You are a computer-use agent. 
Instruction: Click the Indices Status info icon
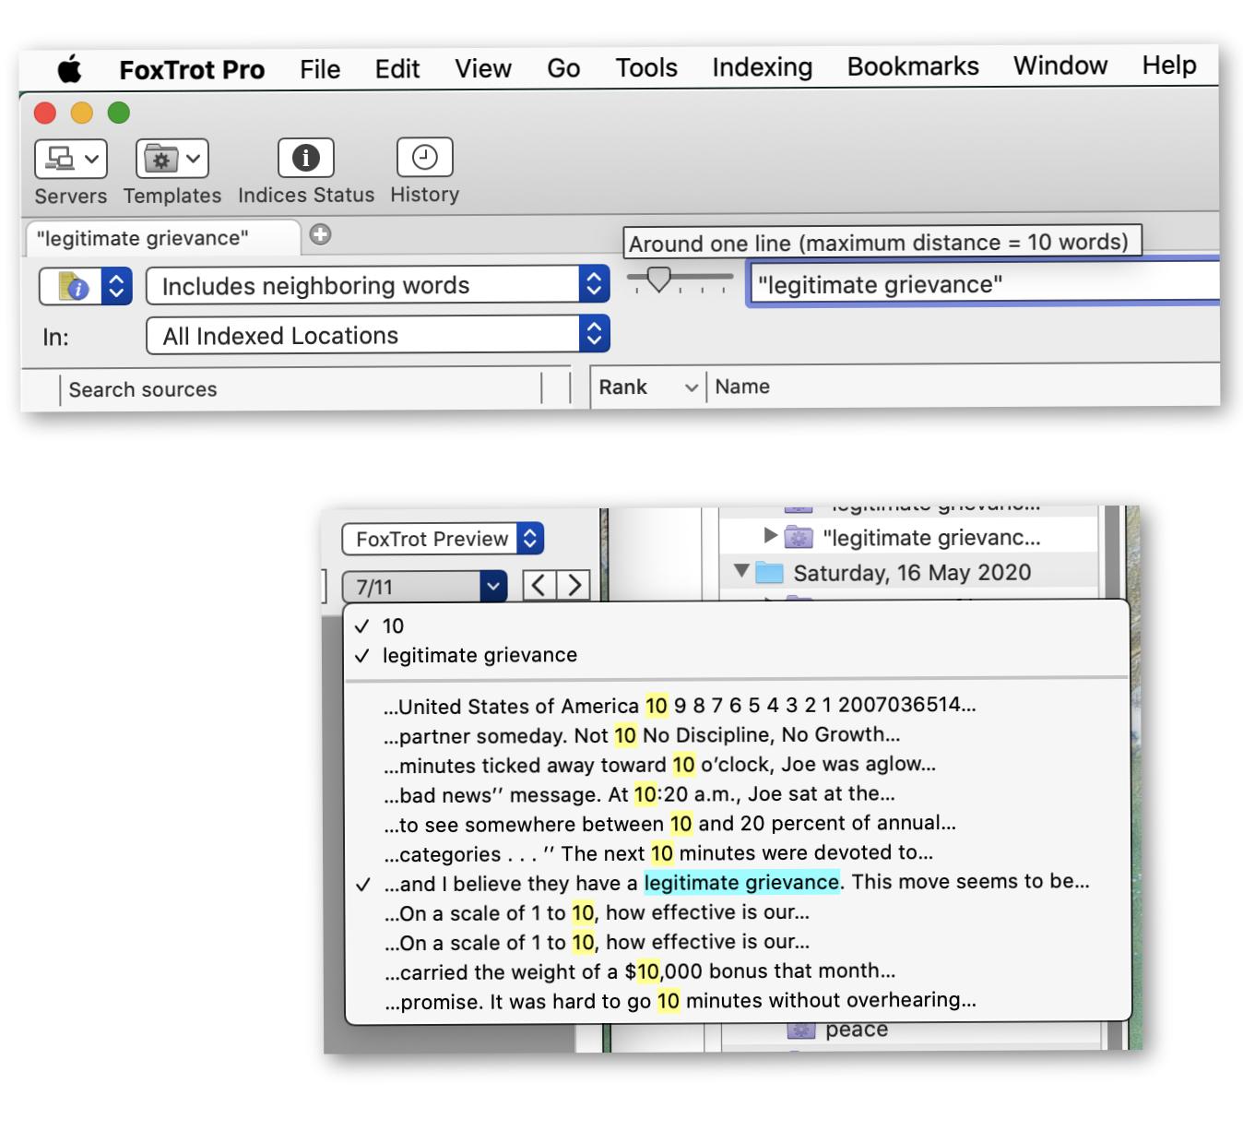point(305,158)
